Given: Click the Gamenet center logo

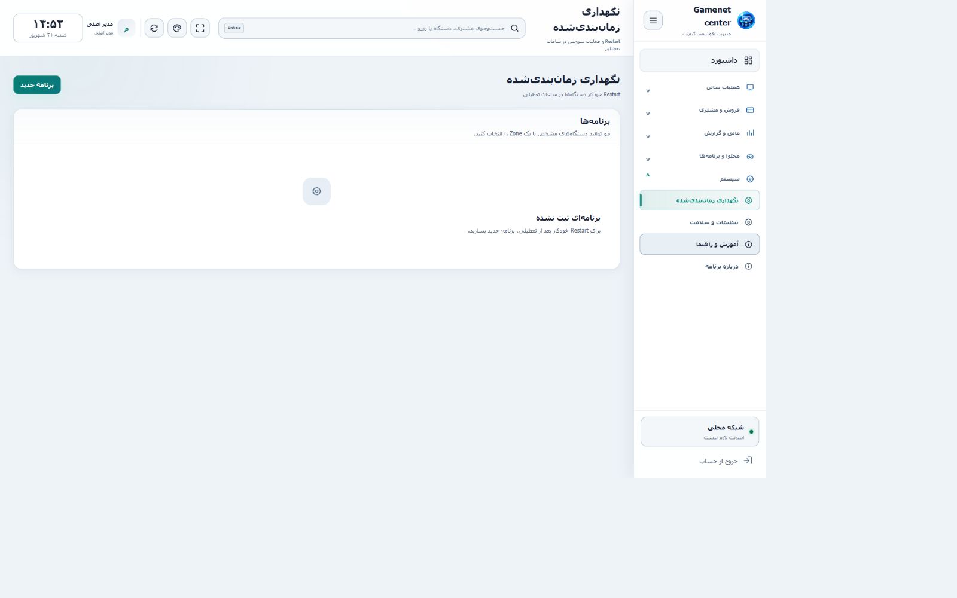Looking at the screenshot, I should point(746,20).
